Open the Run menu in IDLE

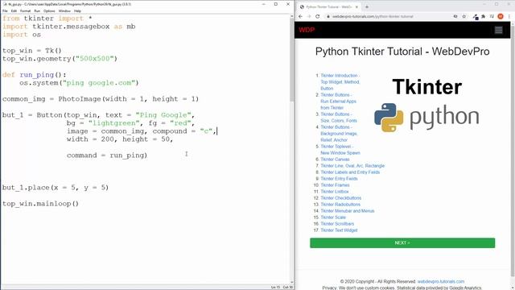pos(37,10)
